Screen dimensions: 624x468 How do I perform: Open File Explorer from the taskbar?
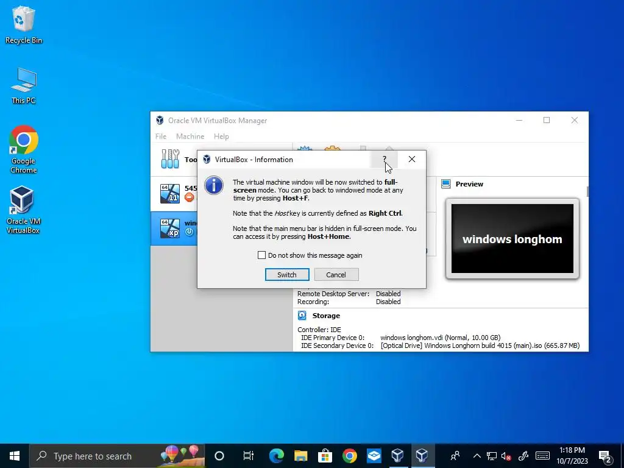tap(301, 456)
